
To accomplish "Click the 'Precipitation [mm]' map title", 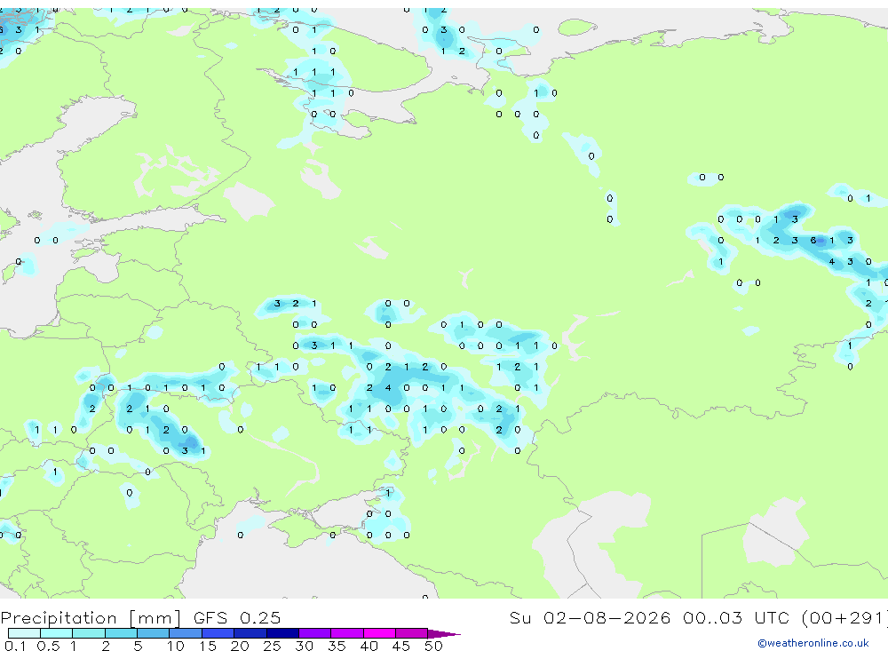I will pyautogui.click(x=91, y=617).
